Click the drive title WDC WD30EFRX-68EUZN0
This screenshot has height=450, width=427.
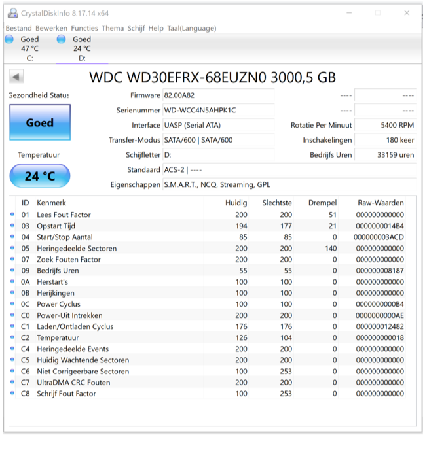pos(212,77)
